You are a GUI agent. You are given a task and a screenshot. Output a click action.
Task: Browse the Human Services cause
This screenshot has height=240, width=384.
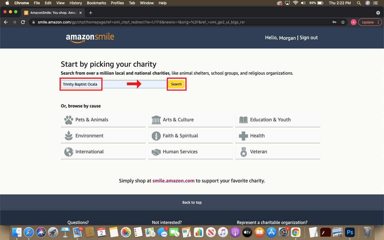click(190, 152)
